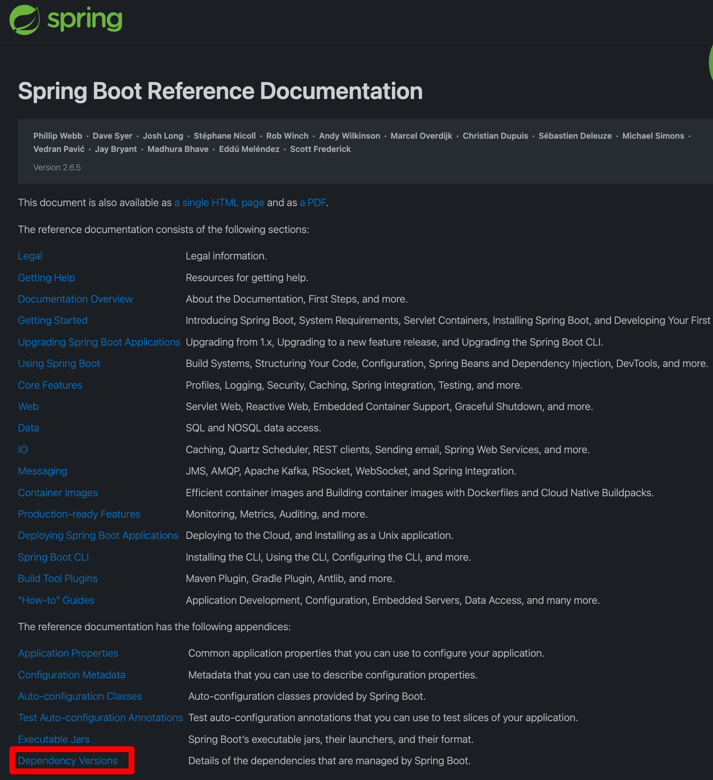
Task: Open Auto-configuration Classes appendix
Action: 80,696
